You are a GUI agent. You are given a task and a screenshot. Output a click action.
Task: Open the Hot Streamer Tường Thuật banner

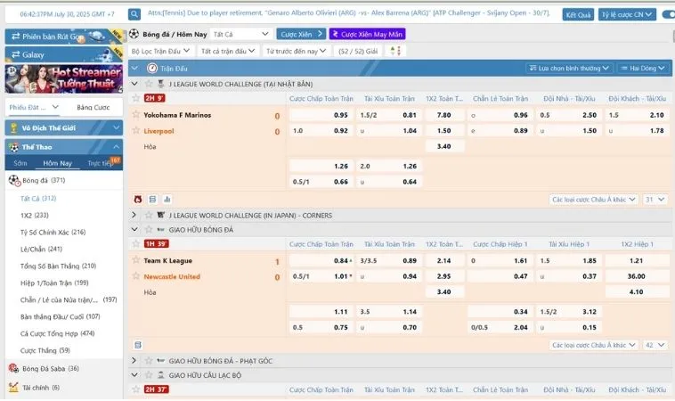click(64, 78)
